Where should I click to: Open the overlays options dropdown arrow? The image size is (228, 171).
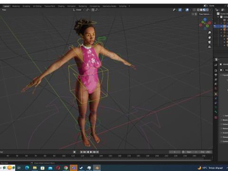point(190,10)
